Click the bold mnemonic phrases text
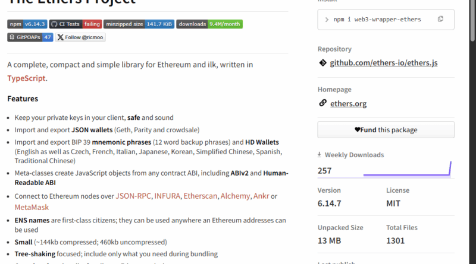The width and height of the screenshot is (476, 264). (121, 142)
